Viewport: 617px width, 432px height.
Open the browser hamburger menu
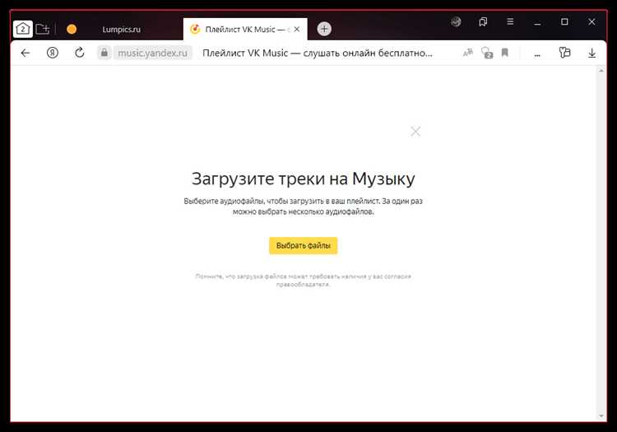510,21
